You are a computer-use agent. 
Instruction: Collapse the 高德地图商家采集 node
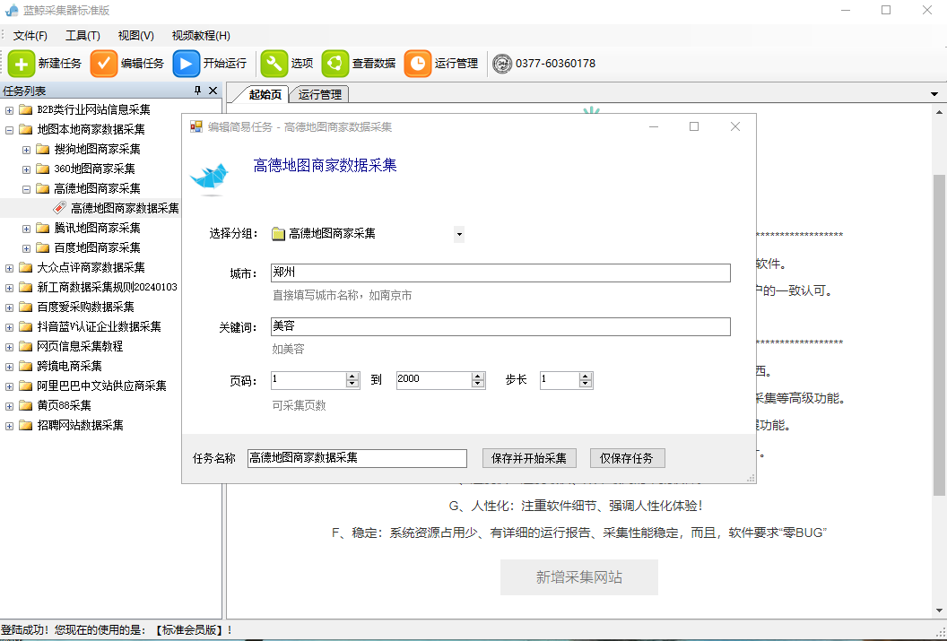26,189
